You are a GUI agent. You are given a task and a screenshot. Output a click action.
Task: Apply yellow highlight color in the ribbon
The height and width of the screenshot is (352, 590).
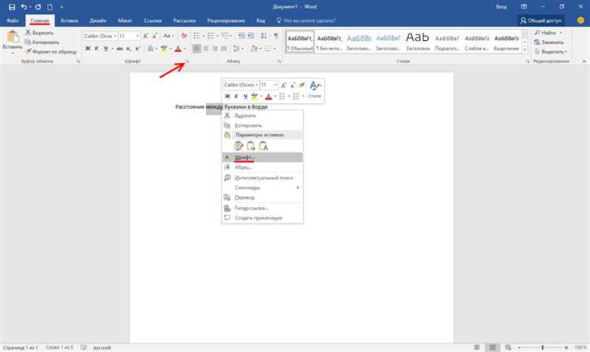pos(164,49)
